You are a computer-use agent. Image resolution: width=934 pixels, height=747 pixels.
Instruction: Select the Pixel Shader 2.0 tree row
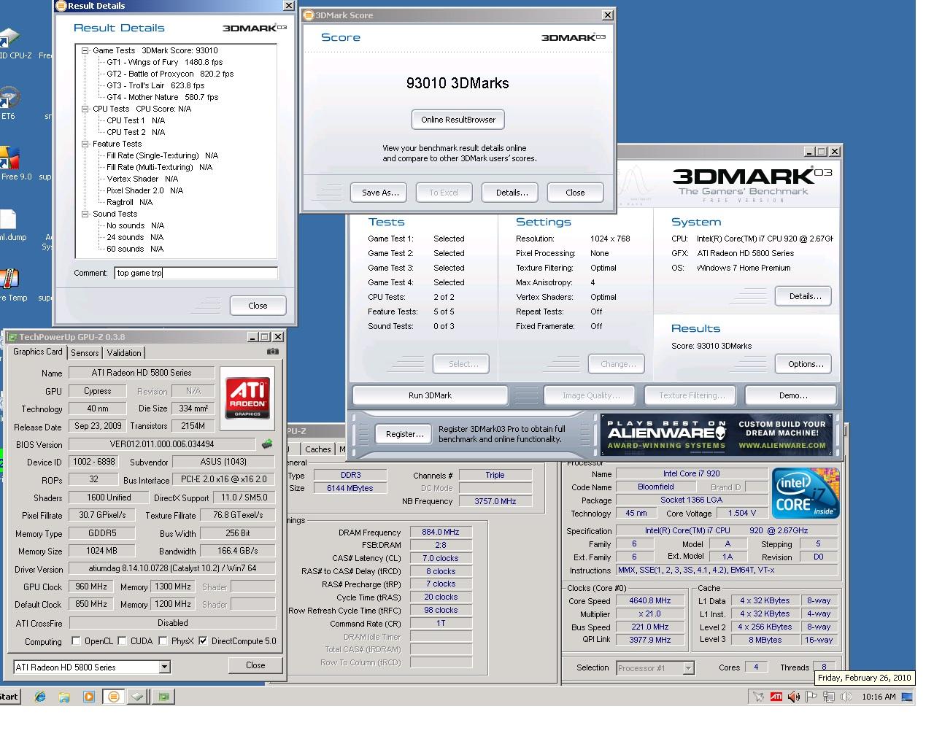[144, 190]
